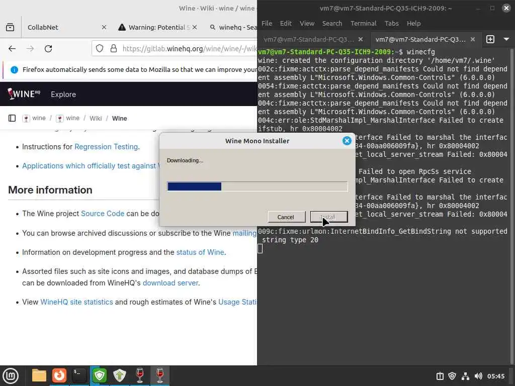
Task: Click the download progress bar
Action: tap(257, 186)
